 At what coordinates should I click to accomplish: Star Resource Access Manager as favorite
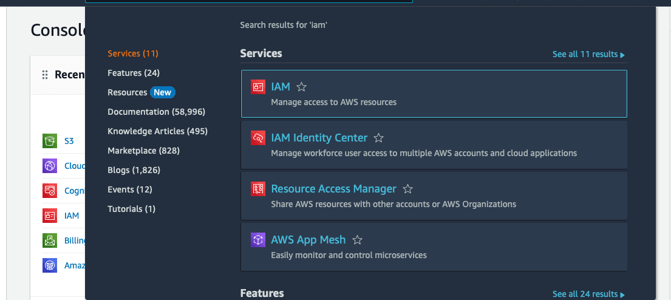click(408, 189)
